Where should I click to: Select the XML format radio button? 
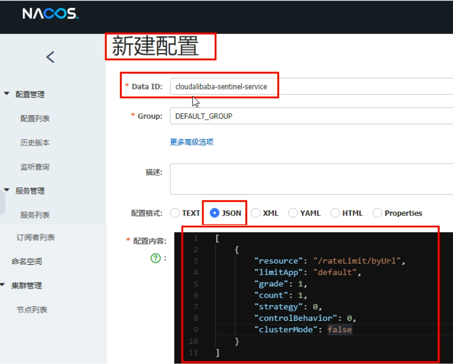pyautogui.click(x=256, y=213)
